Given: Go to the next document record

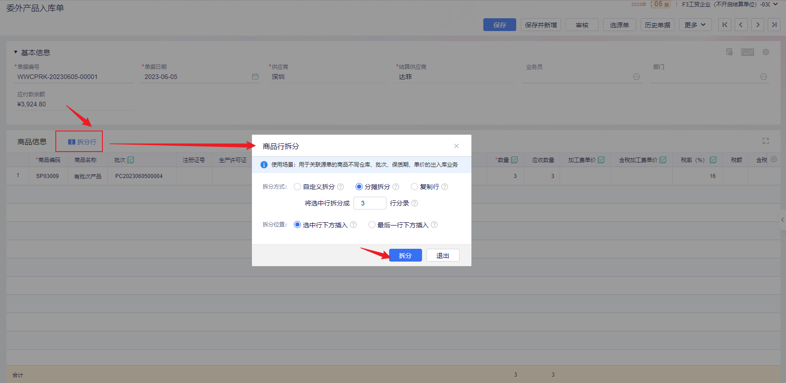Looking at the screenshot, I should tap(758, 25).
